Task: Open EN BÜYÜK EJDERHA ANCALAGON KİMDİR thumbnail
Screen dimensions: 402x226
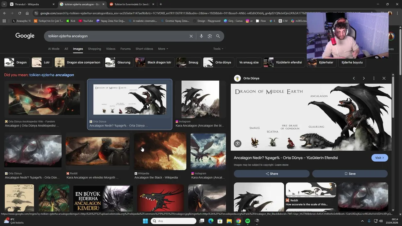Action: 103,198
